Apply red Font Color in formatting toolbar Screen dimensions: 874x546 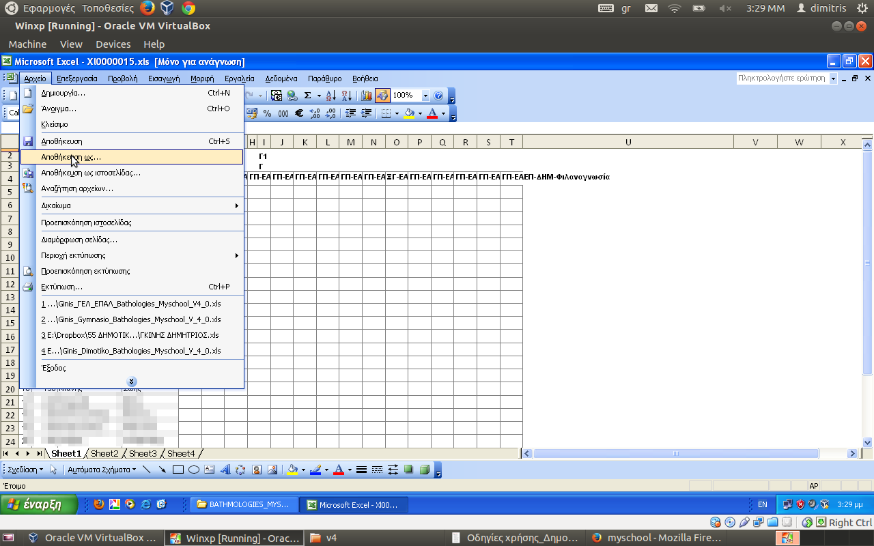point(432,113)
